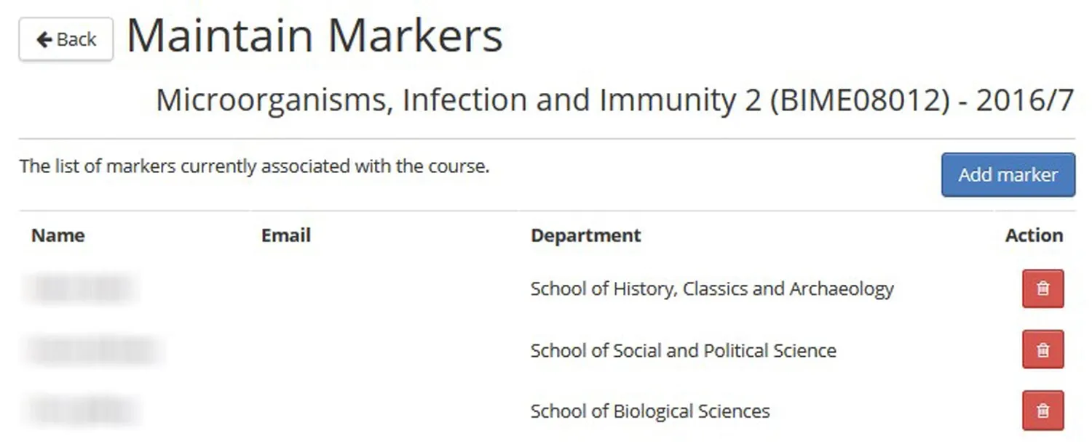Image resolution: width=1092 pixels, height=444 pixels.
Task: Click the left arrow icon on Back
Action: [44, 39]
